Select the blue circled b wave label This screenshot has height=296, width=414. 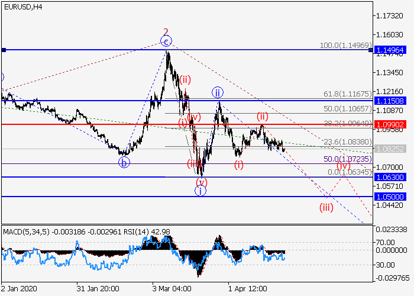124,162
